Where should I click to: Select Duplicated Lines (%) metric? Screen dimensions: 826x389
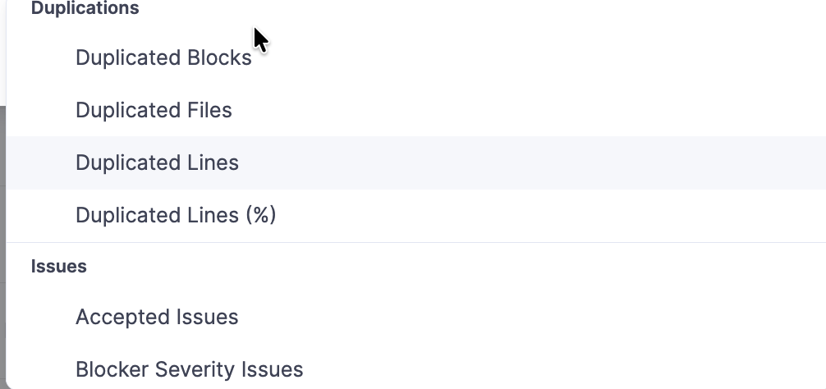[176, 216]
